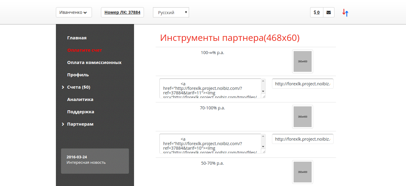Click the Номер ЛК: 37884 button
The width and height of the screenshot is (406, 186).
[x=122, y=12]
